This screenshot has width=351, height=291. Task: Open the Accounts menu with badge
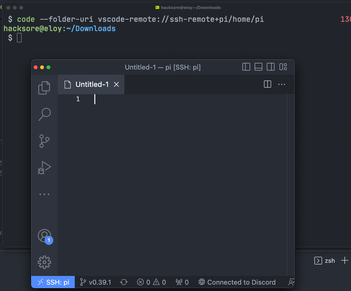click(44, 236)
